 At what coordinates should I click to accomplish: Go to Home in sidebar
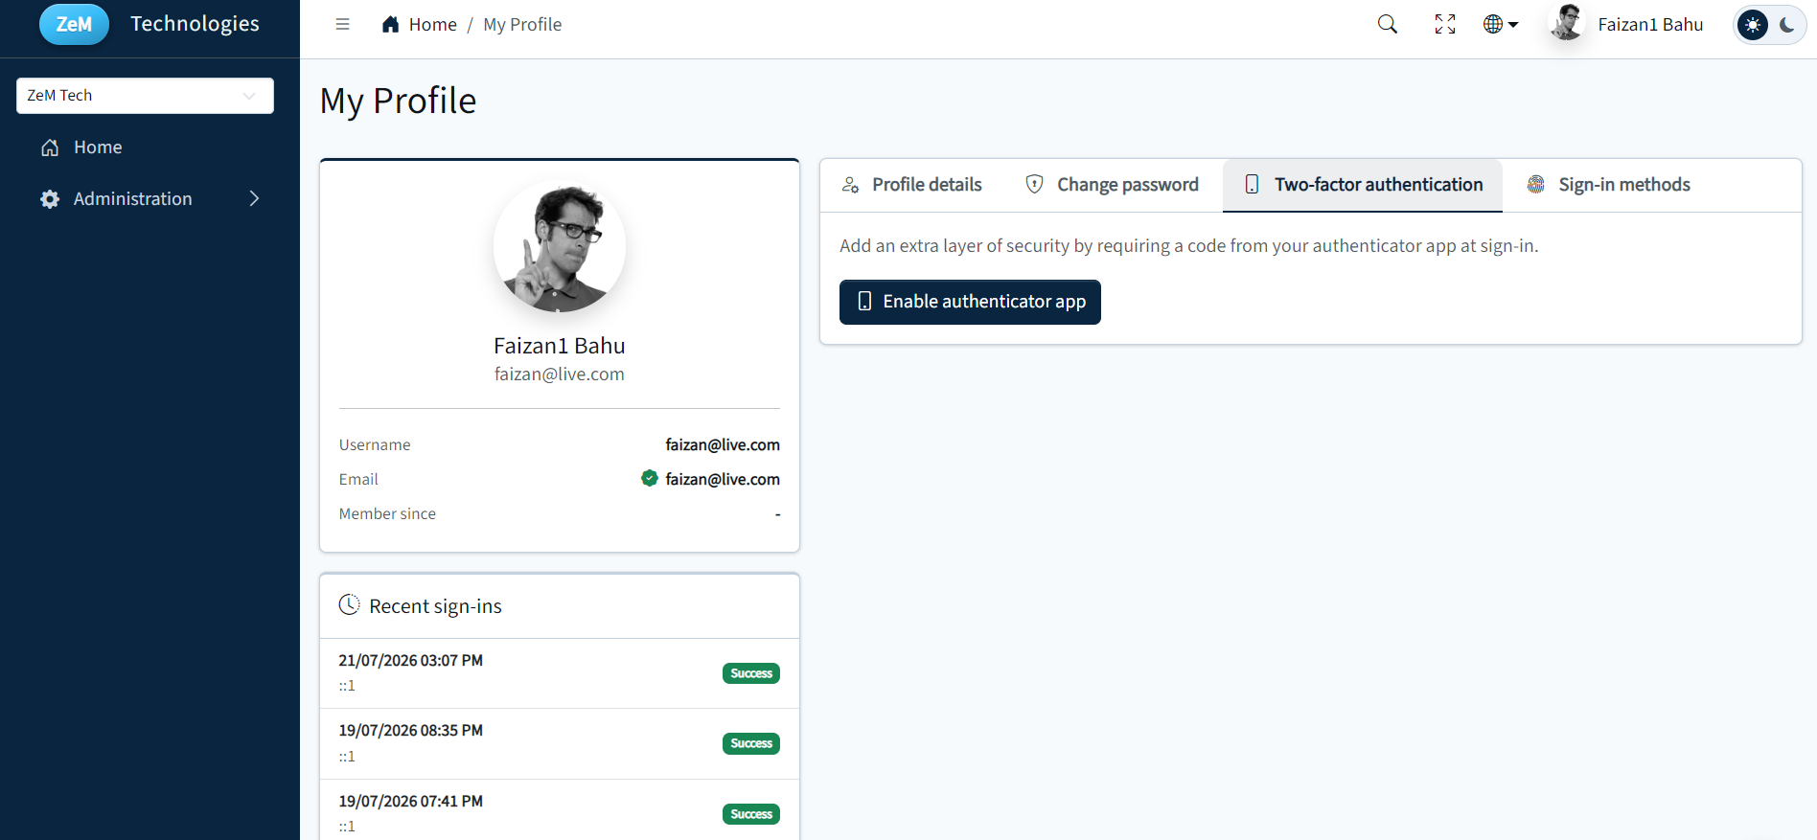pyautogui.click(x=98, y=148)
